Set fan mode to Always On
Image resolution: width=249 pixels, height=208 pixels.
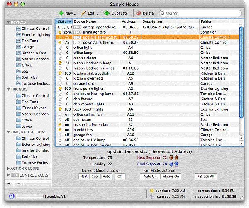[x=171, y=176]
